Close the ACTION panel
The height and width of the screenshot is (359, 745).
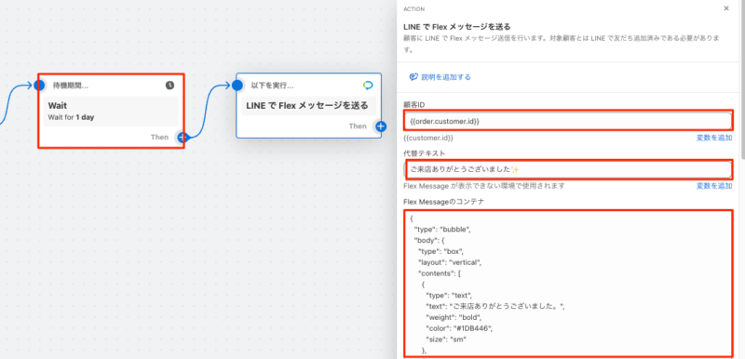coord(726,8)
